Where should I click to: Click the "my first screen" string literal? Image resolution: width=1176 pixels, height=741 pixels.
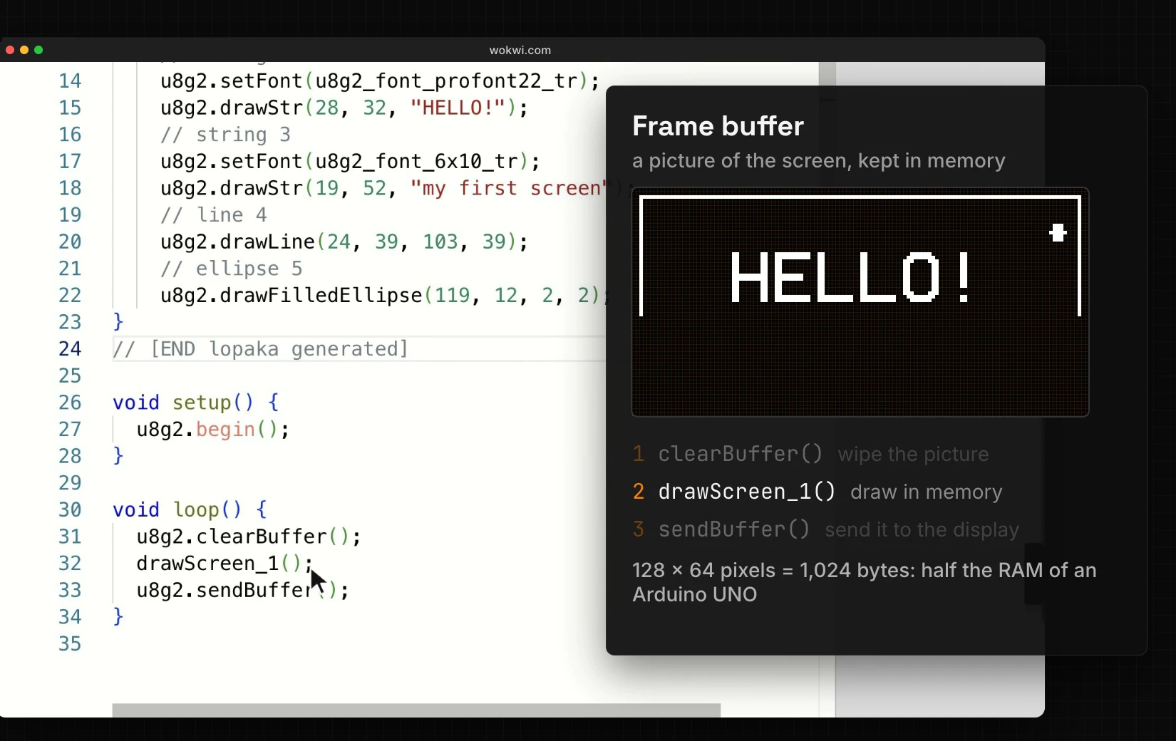[x=509, y=188]
